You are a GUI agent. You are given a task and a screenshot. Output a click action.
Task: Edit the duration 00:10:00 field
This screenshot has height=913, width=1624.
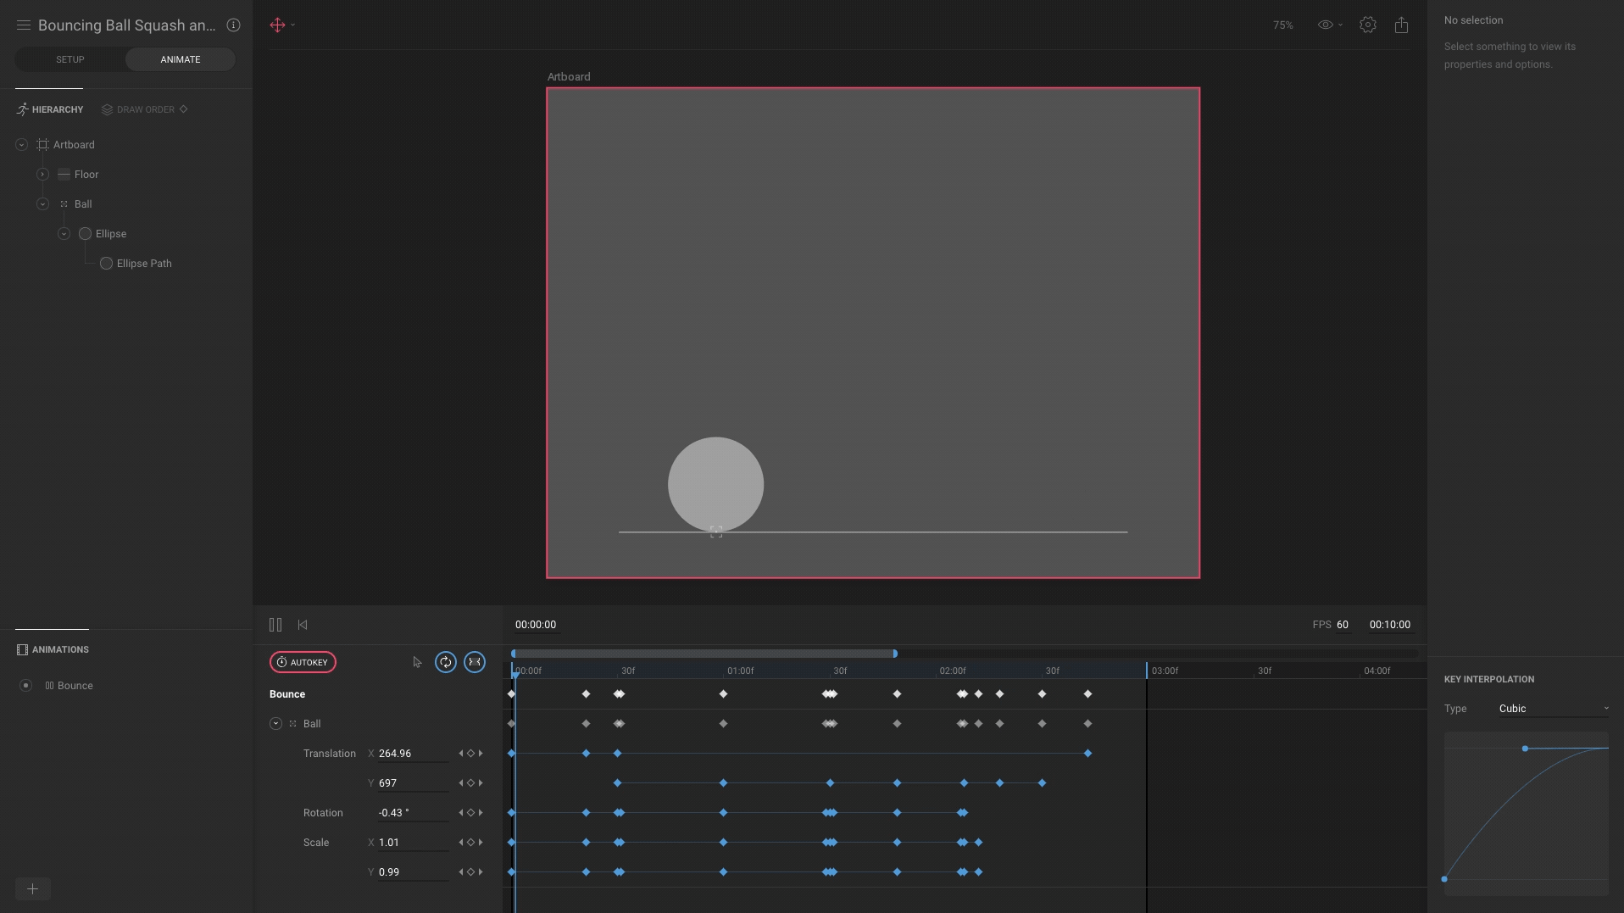pos(1390,625)
